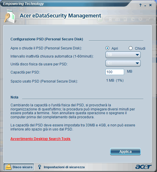Viewport: 157px width, 172px height.
Task: Click the faded key eDataSecurity toolbar icon
Action: point(125,19)
